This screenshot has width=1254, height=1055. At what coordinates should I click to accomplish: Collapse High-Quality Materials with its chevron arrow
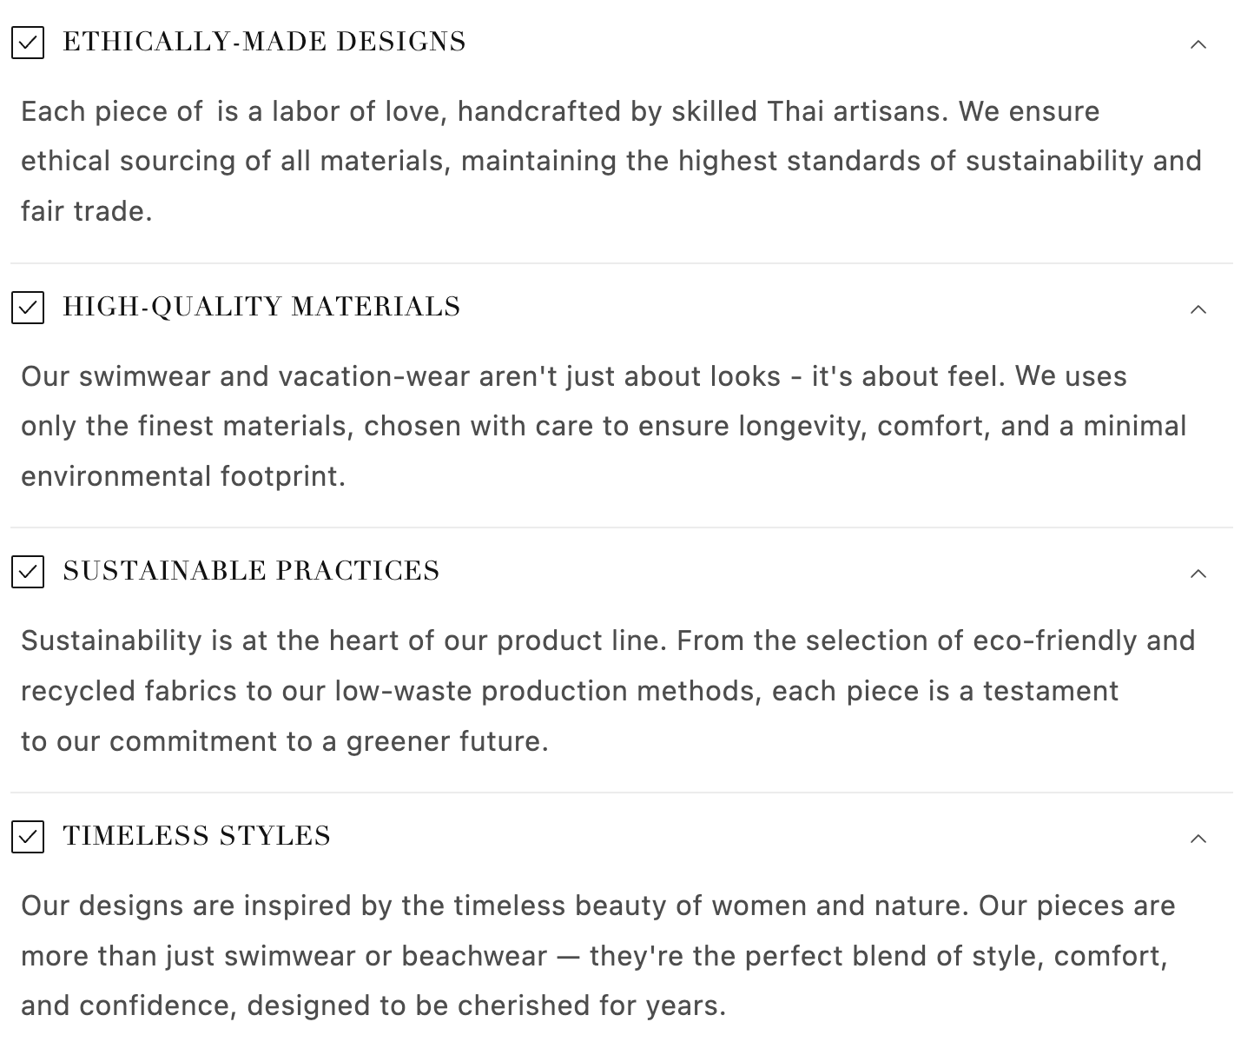[1198, 309]
